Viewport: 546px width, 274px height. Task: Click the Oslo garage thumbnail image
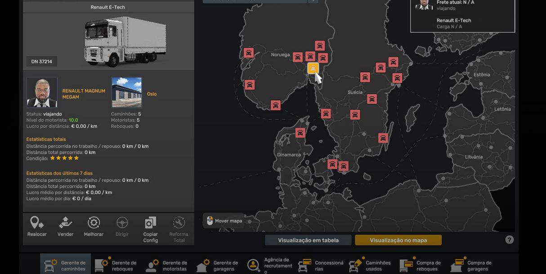(x=127, y=92)
